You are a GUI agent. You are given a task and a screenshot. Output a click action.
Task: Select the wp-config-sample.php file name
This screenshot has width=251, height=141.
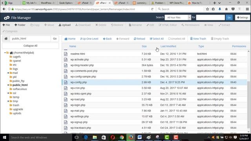tap(83, 77)
